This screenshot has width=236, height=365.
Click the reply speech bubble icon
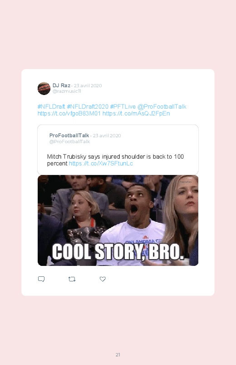coord(41,279)
